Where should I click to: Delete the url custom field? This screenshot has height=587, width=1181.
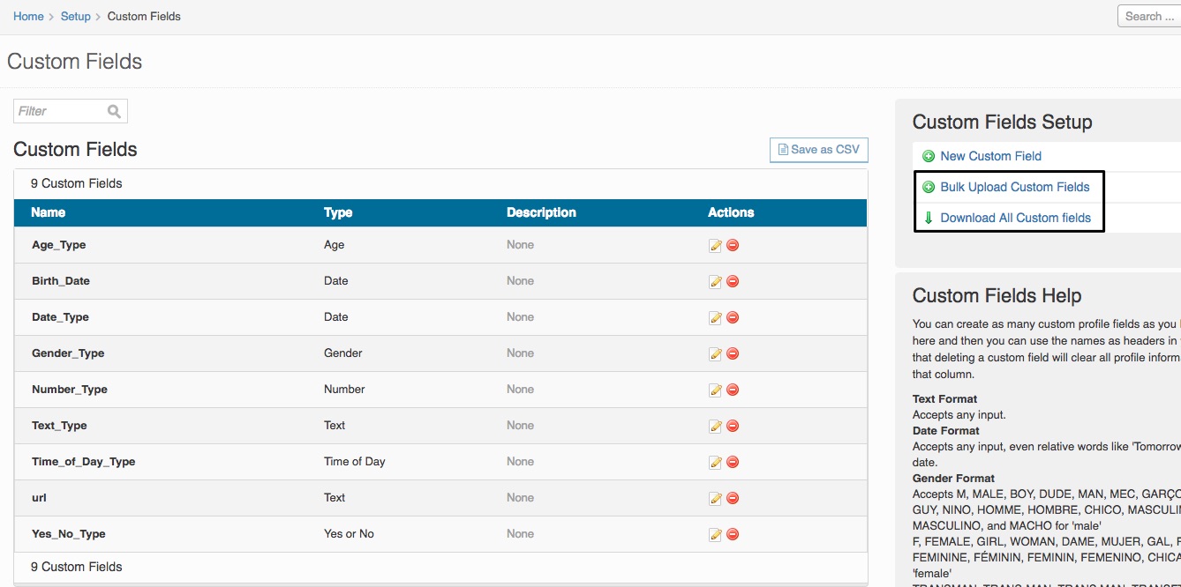coord(733,498)
